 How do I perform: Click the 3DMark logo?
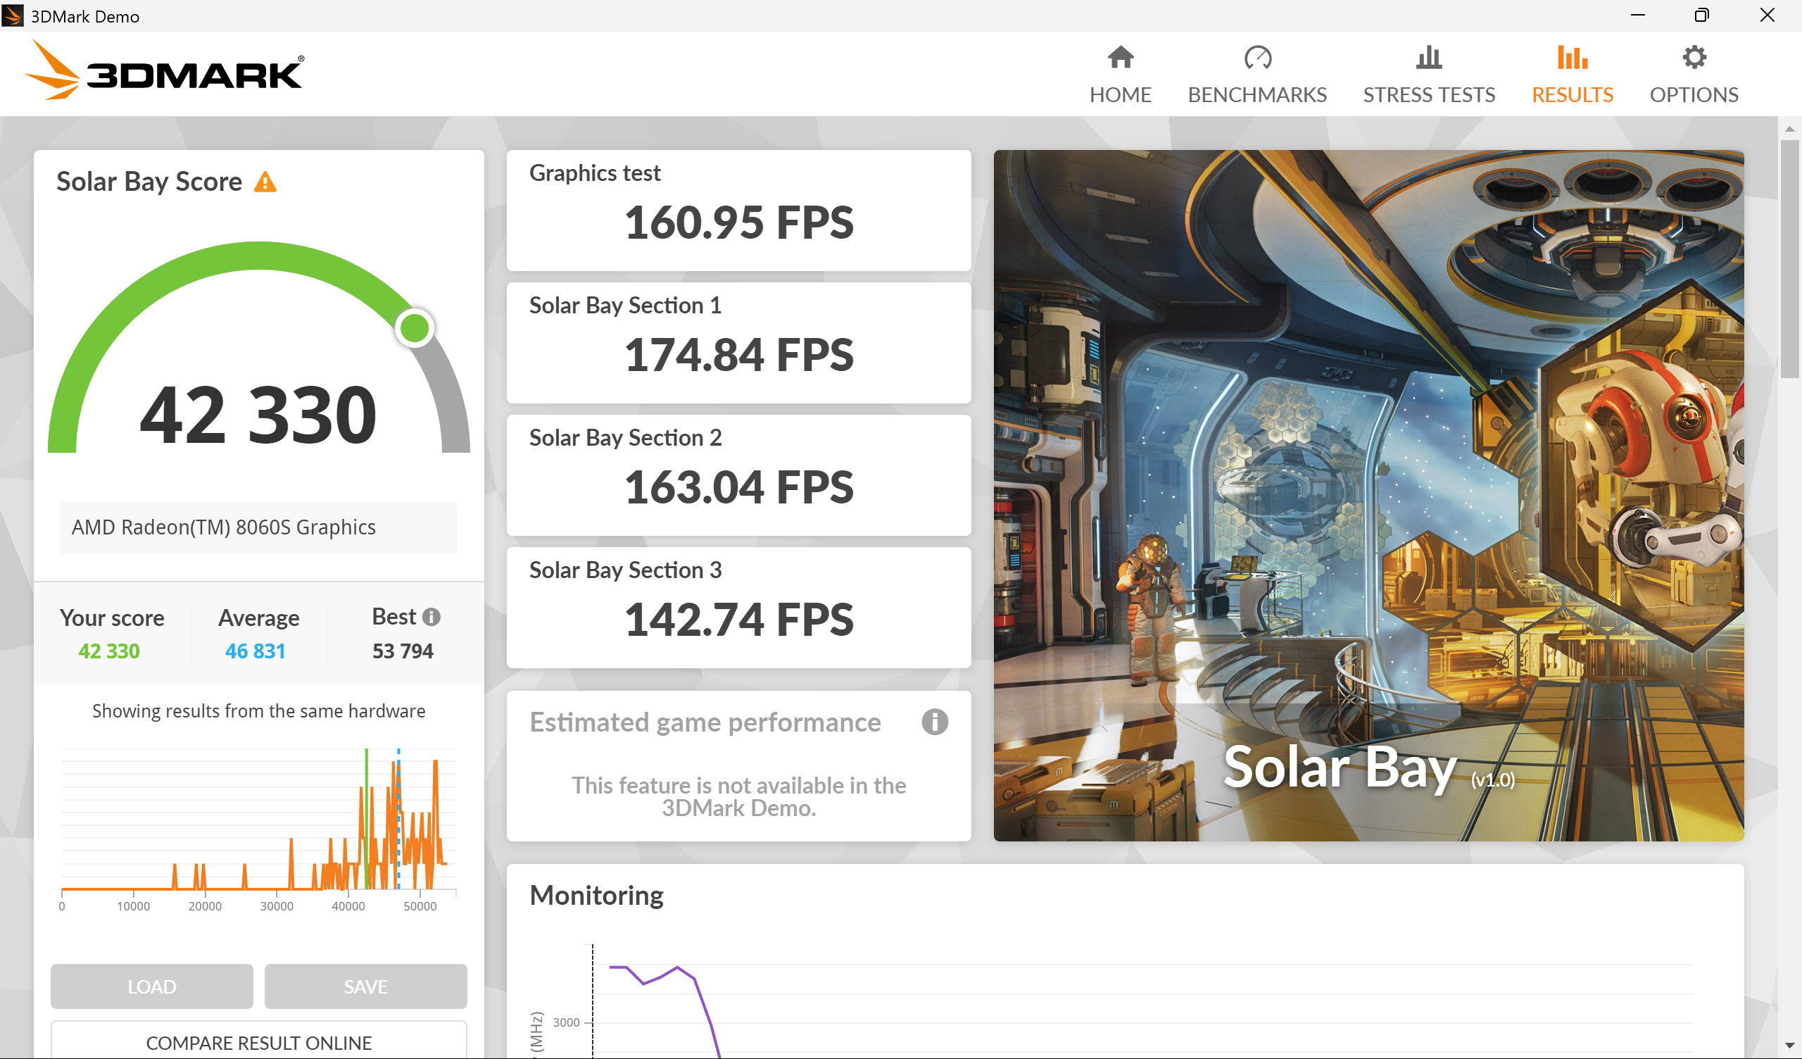coord(165,72)
